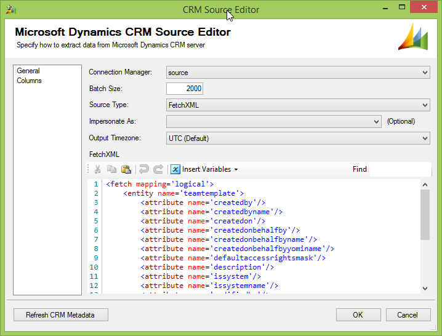Select the Columns page

29,81
